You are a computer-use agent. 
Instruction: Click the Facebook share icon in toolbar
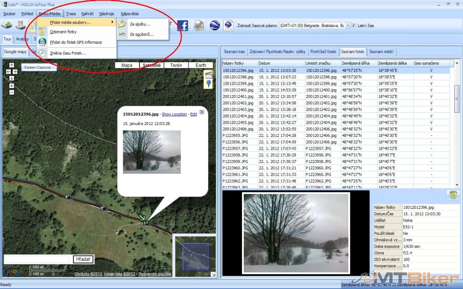(183, 25)
